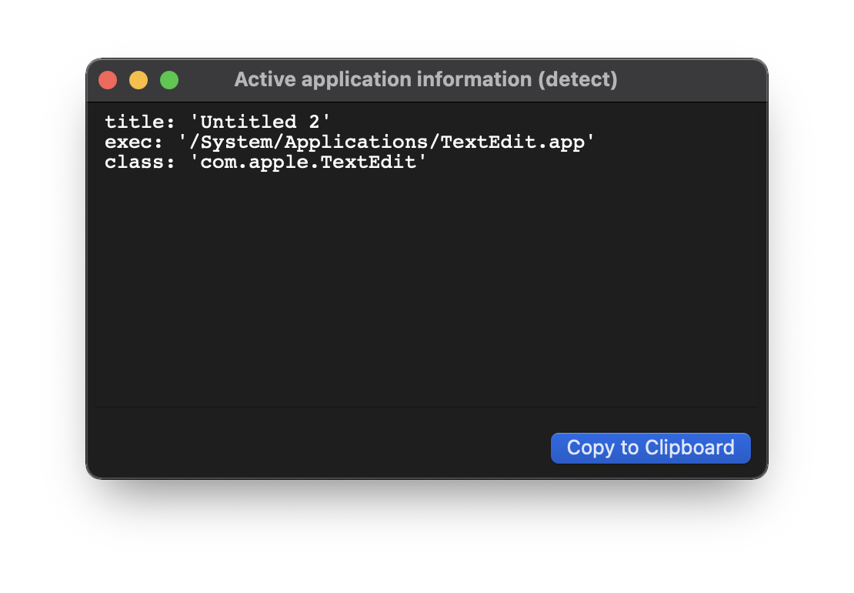Click 'System' in the exec path

coord(236,142)
